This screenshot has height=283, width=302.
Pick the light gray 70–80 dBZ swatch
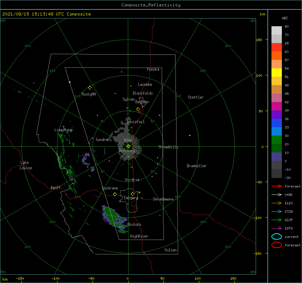(x=276, y=31)
